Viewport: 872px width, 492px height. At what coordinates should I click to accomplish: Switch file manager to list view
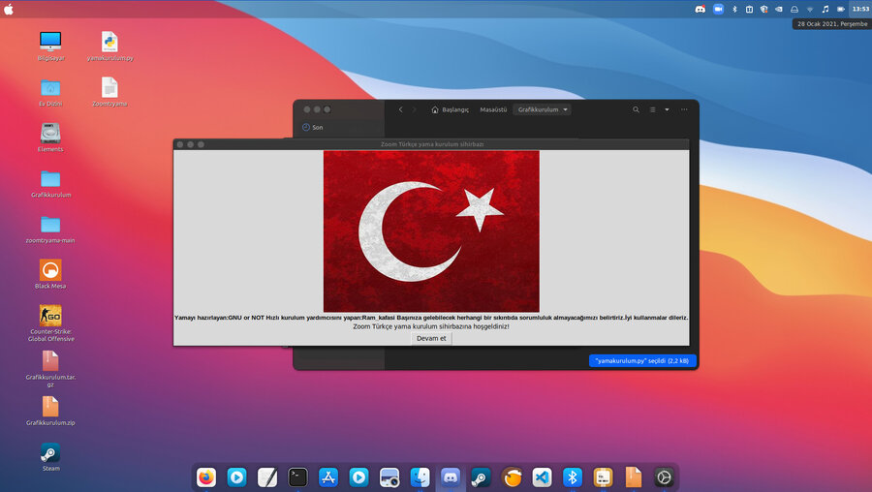point(652,109)
